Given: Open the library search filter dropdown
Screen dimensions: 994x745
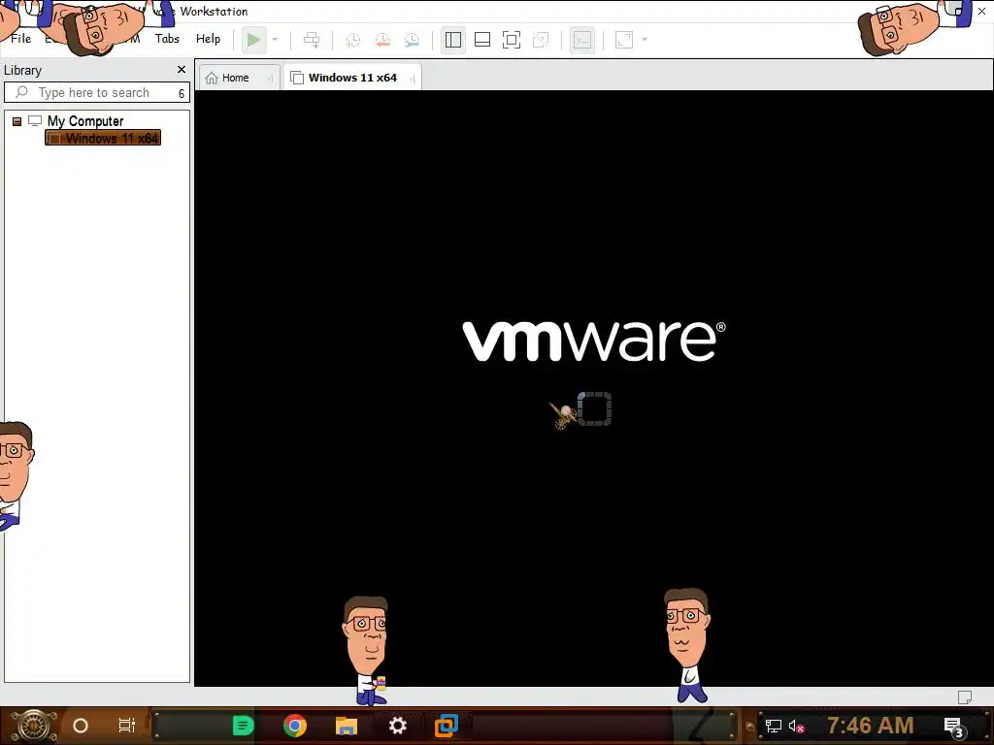Looking at the screenshot, I should (x=182, y=93).
